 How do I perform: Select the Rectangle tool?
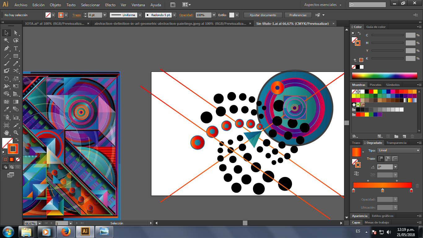[16, 56]
